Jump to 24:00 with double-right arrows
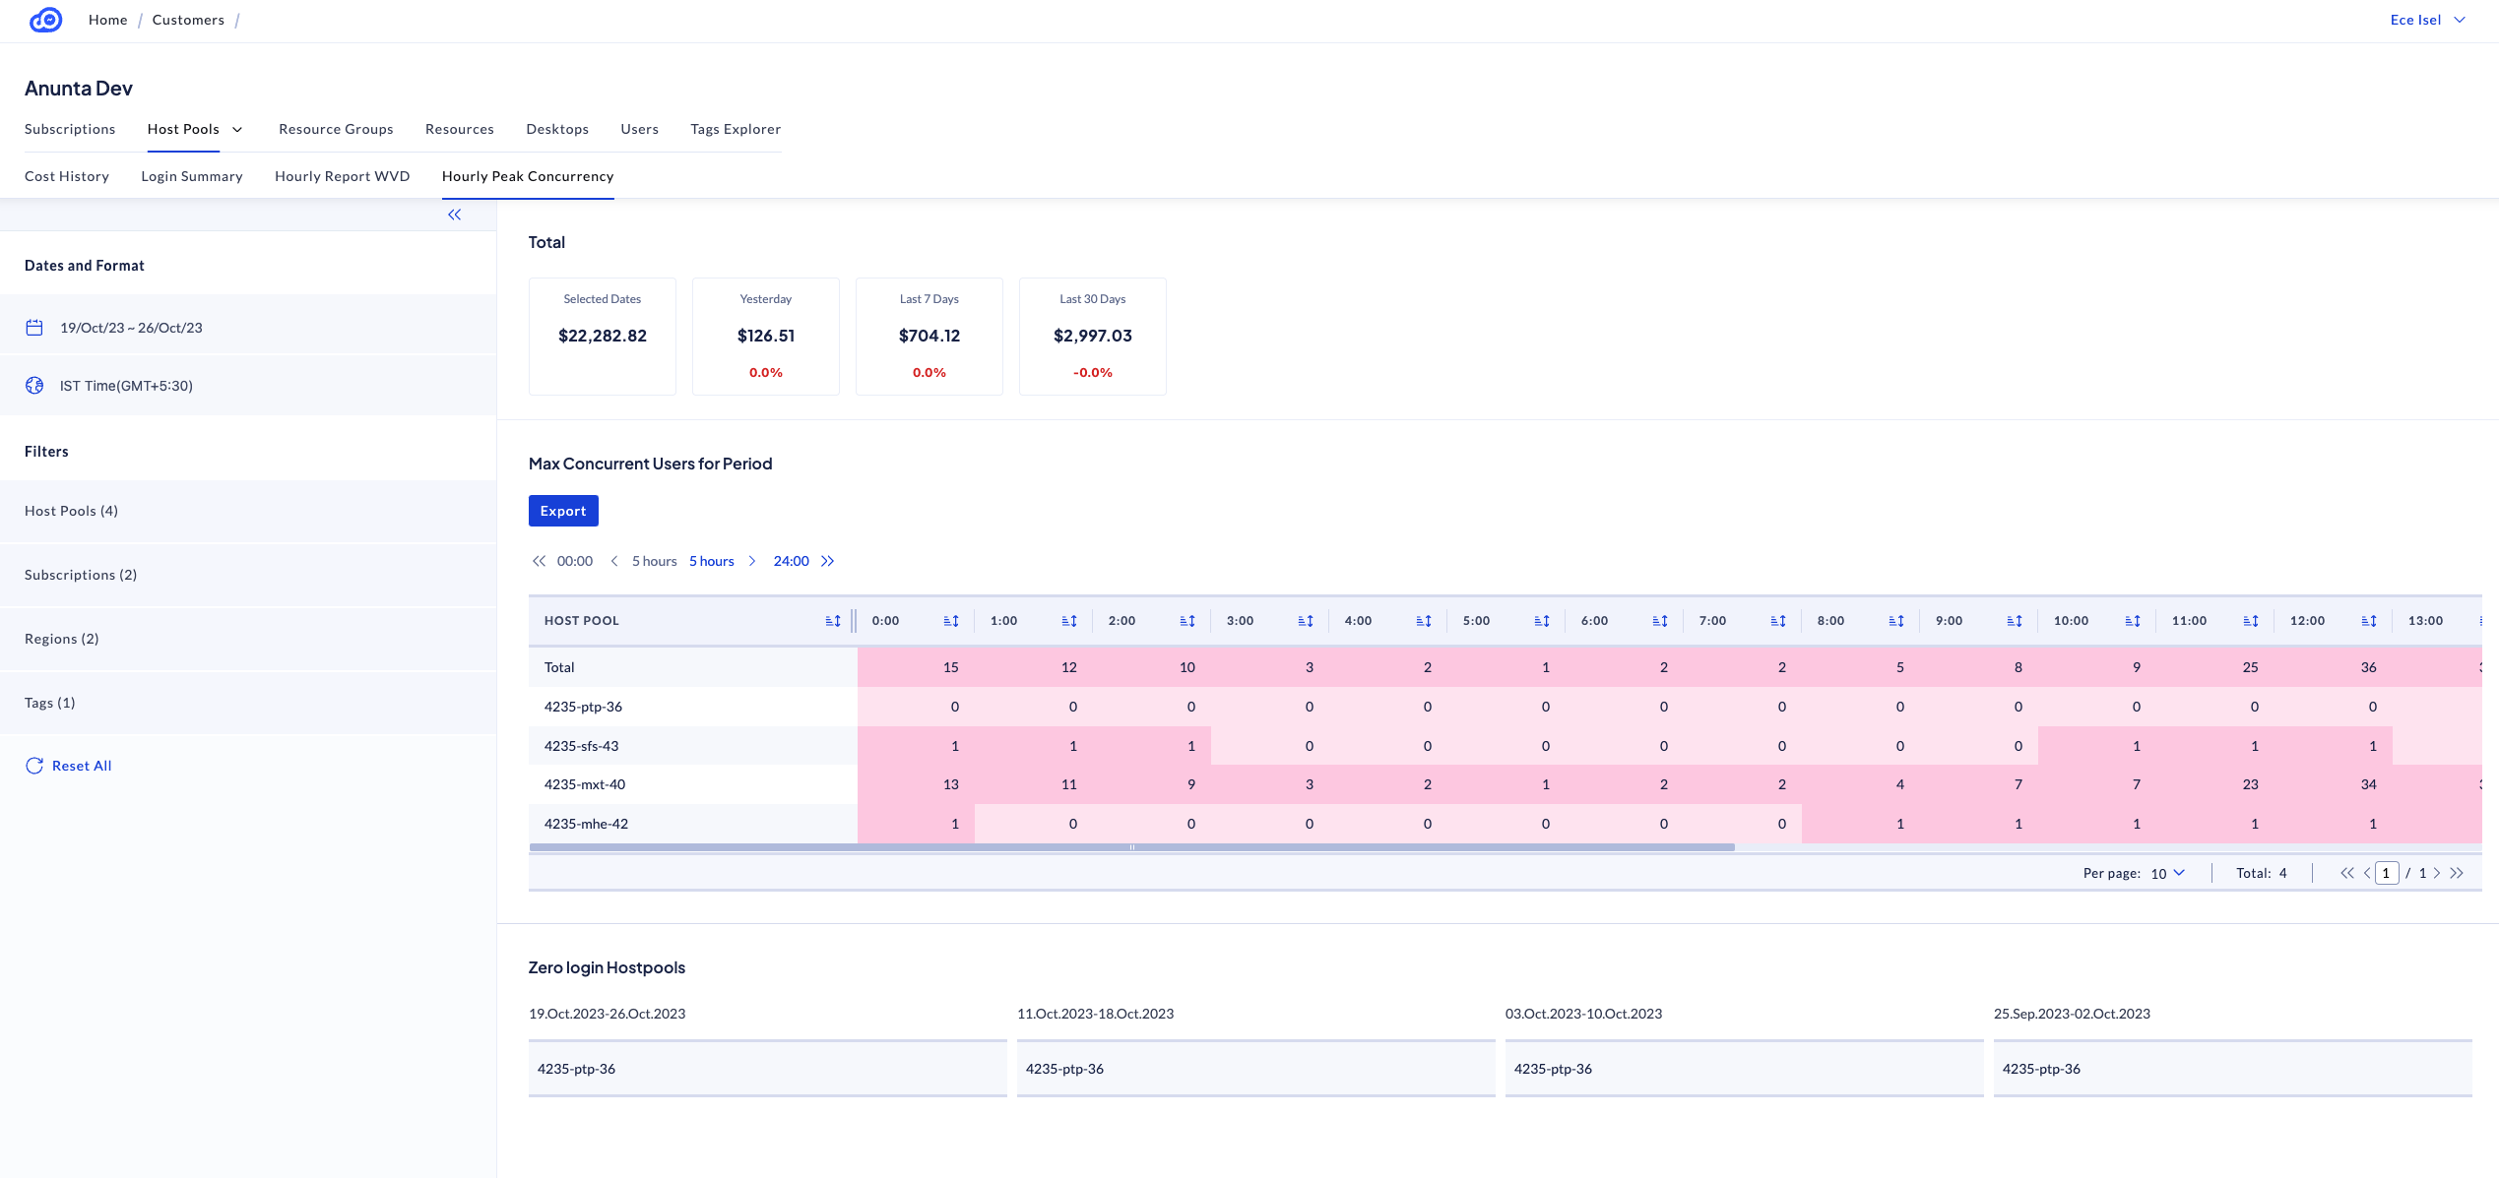Screen dimensions: 2499x1178 [x=828, y=561]
